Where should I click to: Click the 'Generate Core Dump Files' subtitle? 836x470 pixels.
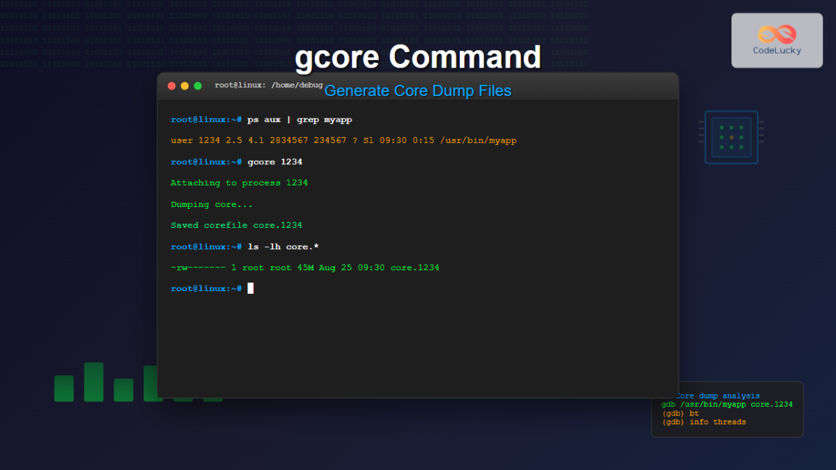pyautogui.click(x=417, y=91)
